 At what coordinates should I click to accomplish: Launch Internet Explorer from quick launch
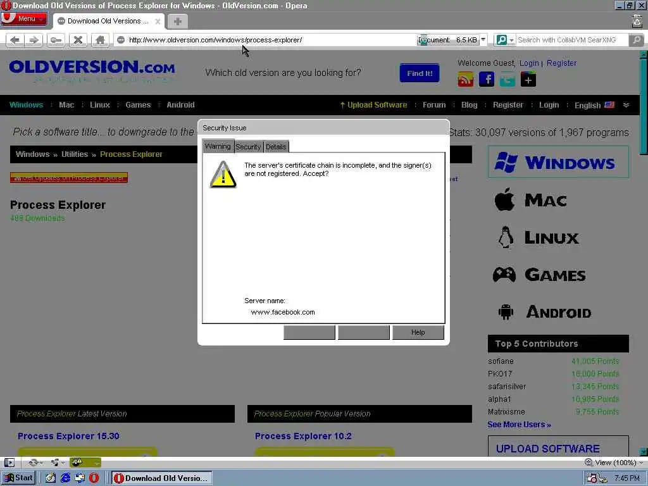tap(65, 478)
